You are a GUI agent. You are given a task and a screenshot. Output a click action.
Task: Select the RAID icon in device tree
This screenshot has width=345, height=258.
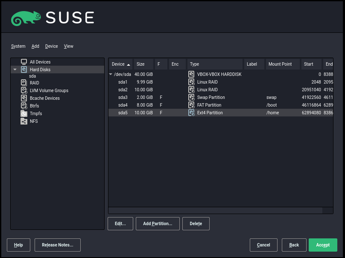point(24,83)
